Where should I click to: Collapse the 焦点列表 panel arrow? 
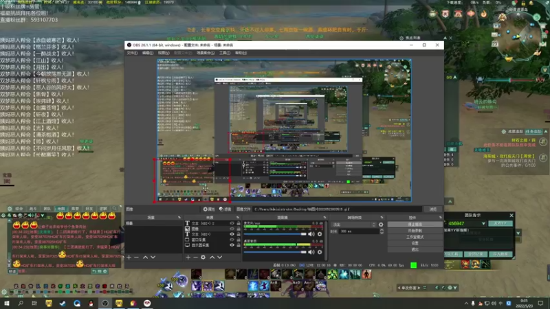[x=445, y=38]
